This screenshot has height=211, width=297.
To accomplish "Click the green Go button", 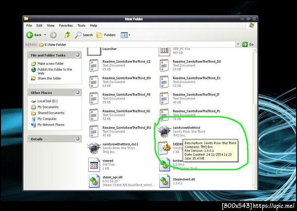I will tap(248, 44).
